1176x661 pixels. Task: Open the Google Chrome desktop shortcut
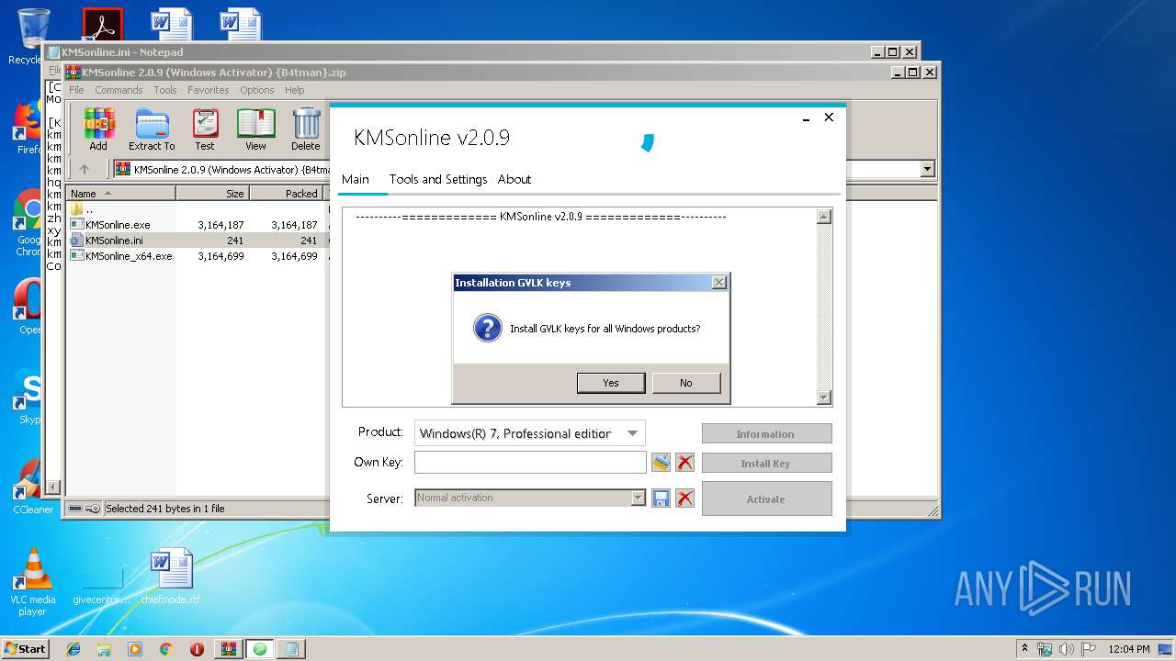click(30, 223)
